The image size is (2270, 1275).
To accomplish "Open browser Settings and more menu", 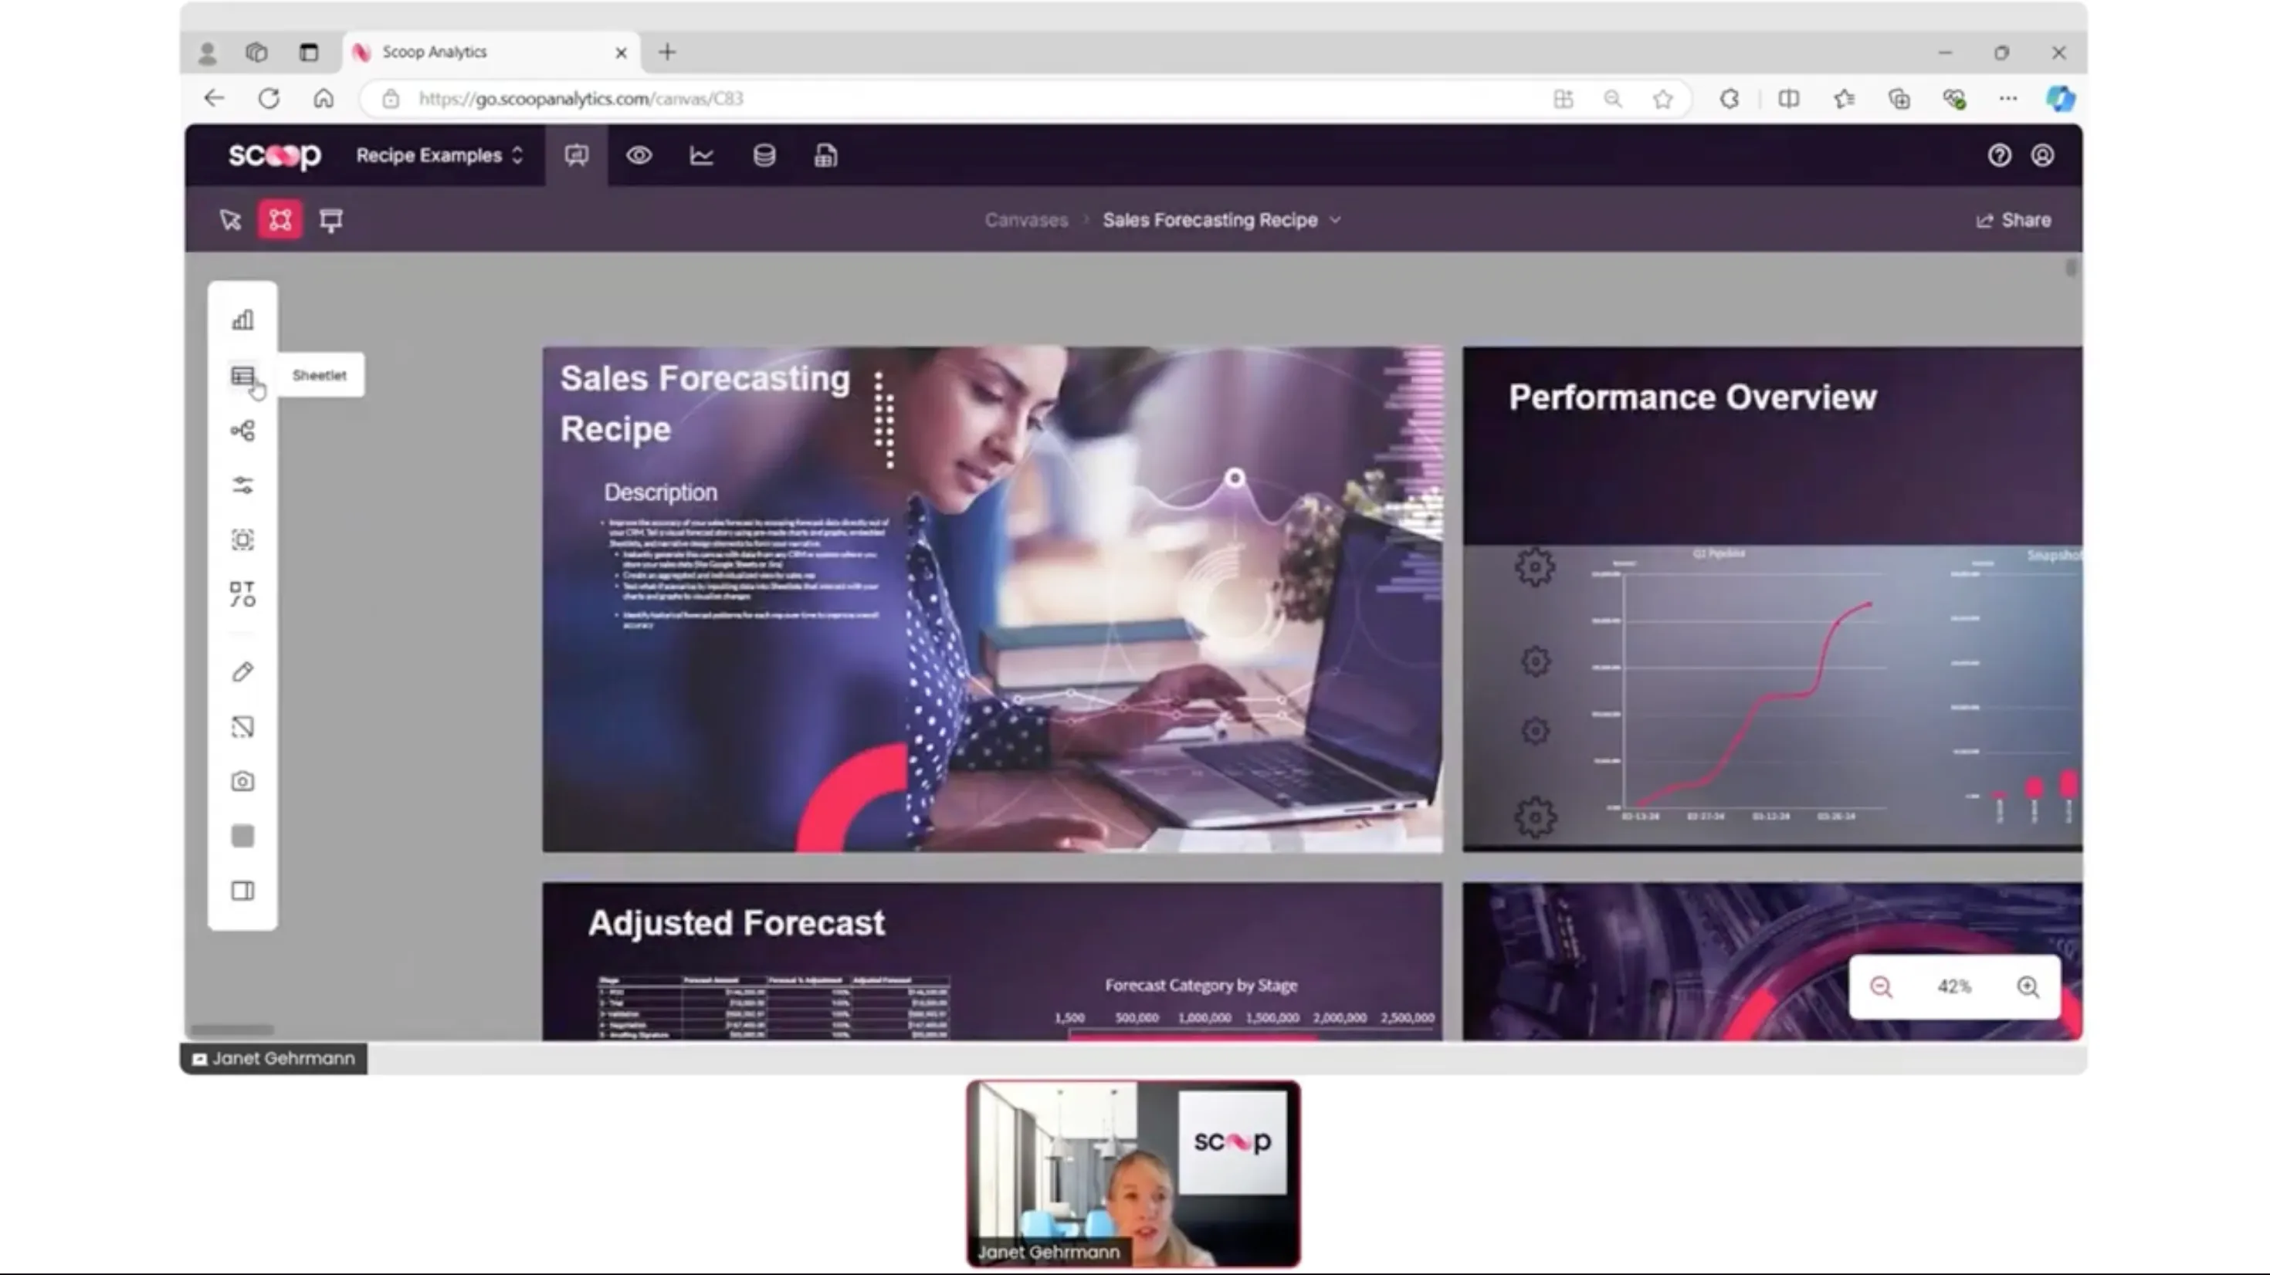I will [x=2008, y=99].
